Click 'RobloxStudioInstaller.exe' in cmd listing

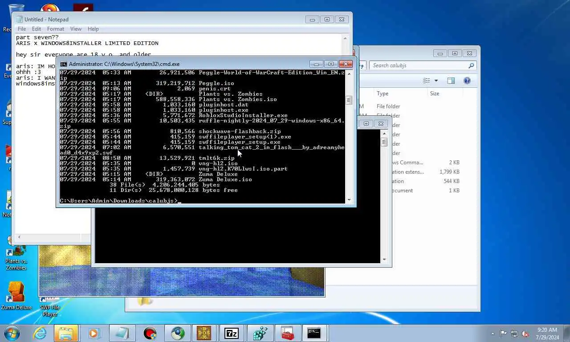point(243,115)
